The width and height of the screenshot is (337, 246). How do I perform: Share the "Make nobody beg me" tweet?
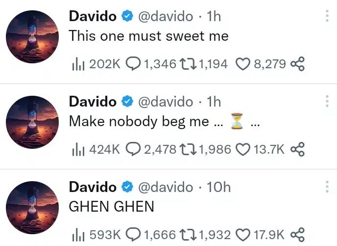297,149
